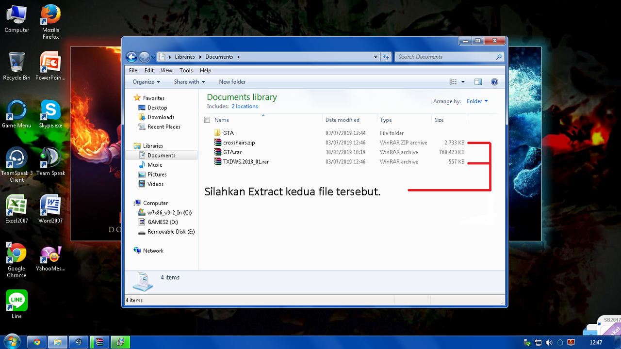This screenshot has width=621, height=349.
Task: Click Network in the navigation pane
Action: coord(153,251)
